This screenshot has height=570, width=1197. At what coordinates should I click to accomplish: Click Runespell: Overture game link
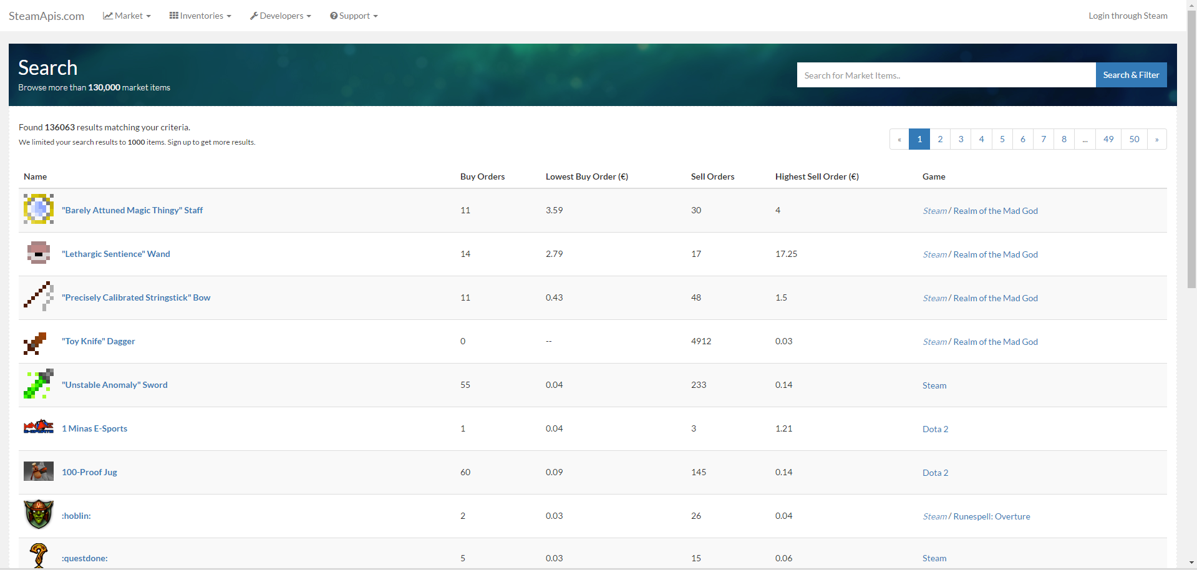click(992, 516)
